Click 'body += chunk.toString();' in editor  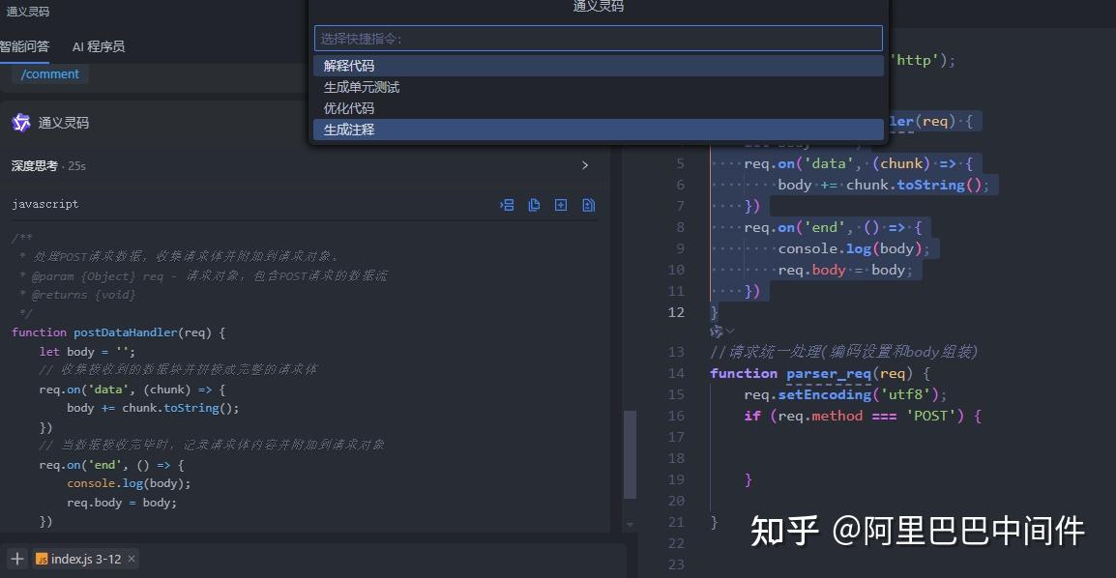tap(883, 185)
